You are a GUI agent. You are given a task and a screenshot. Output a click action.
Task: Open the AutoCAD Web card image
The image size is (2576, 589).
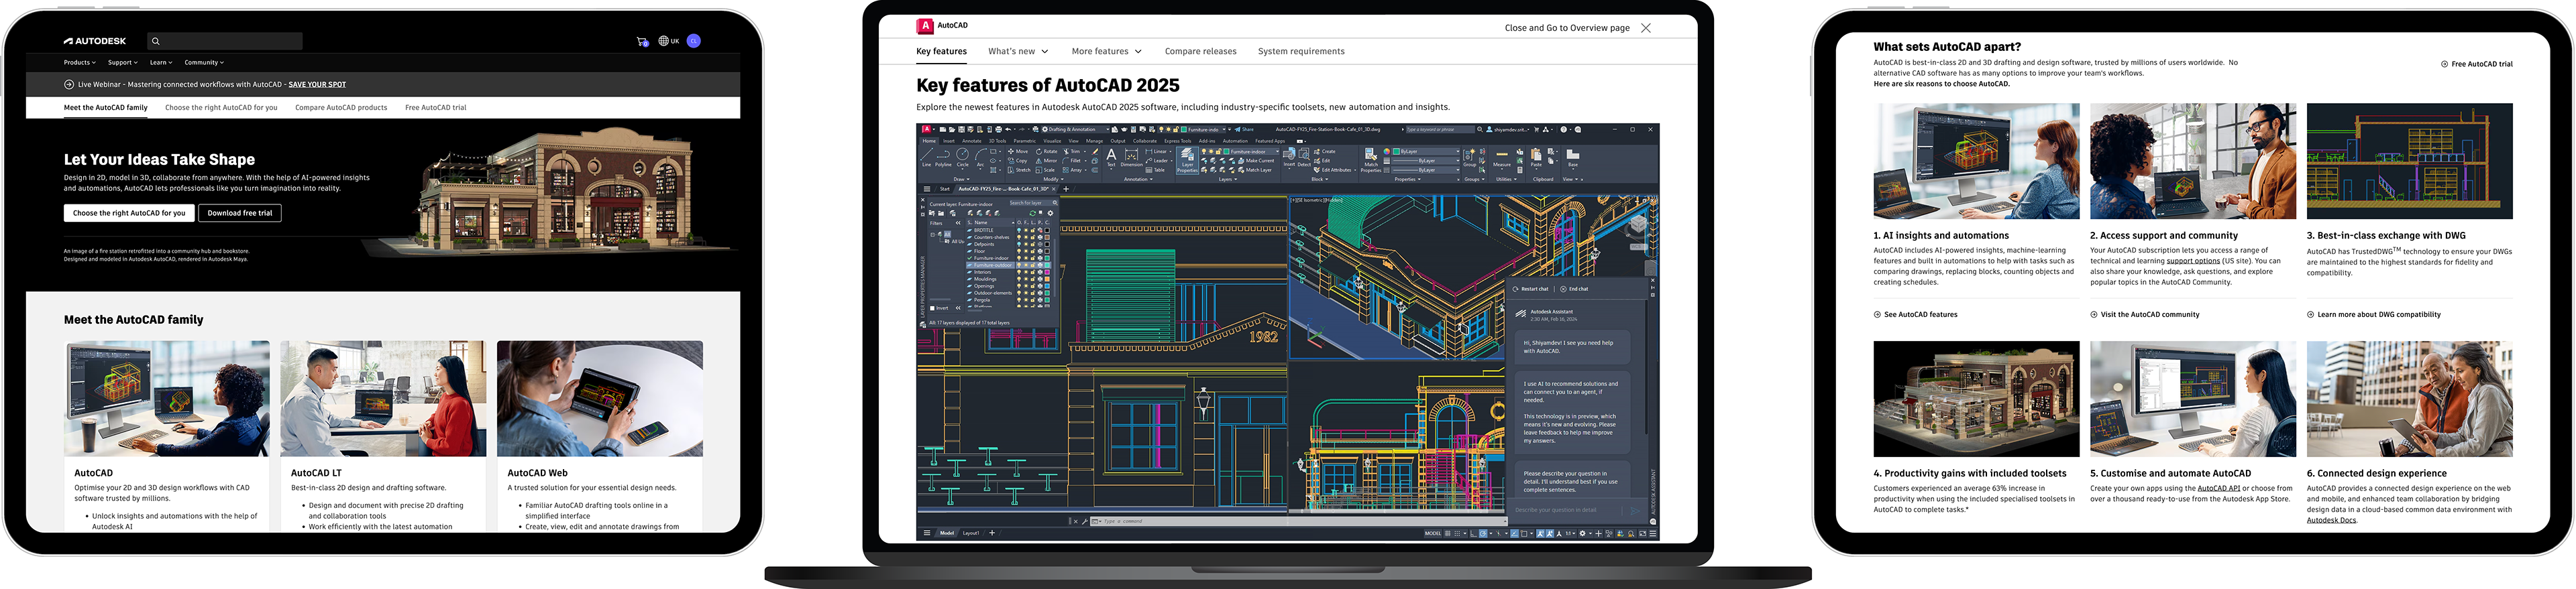(x=600, y=398)
